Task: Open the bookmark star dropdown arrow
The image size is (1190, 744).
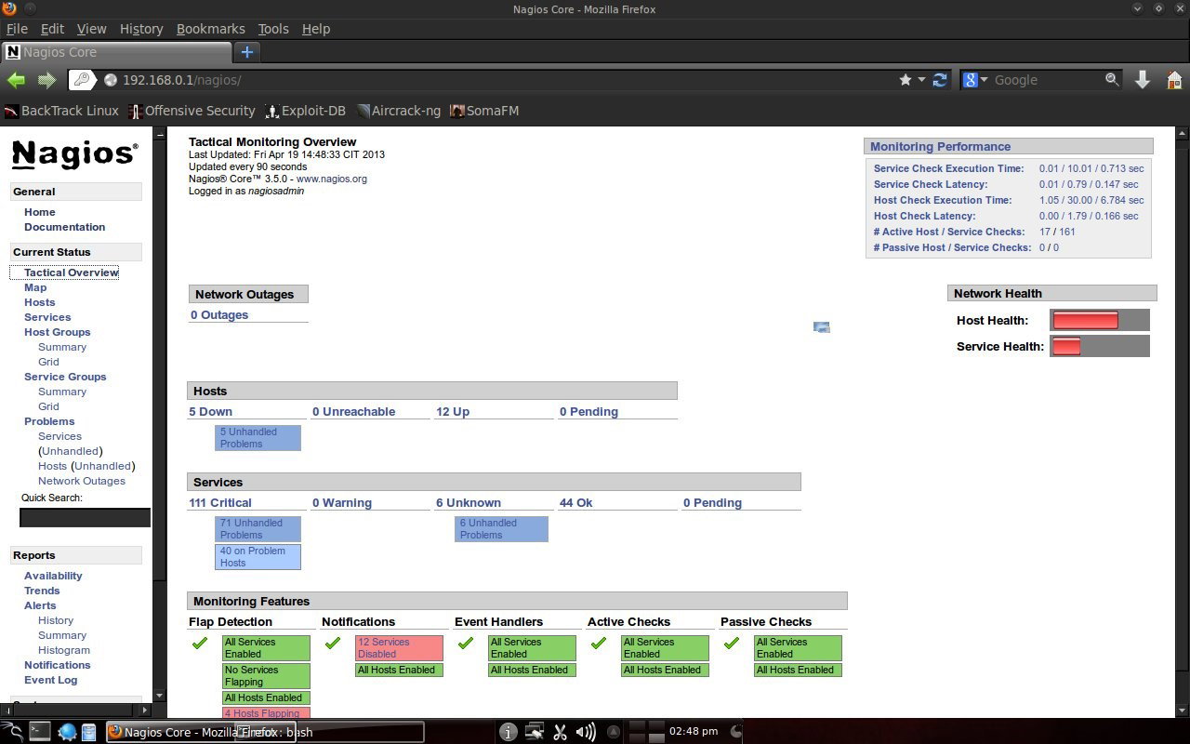Action: [x=922, y=80]
